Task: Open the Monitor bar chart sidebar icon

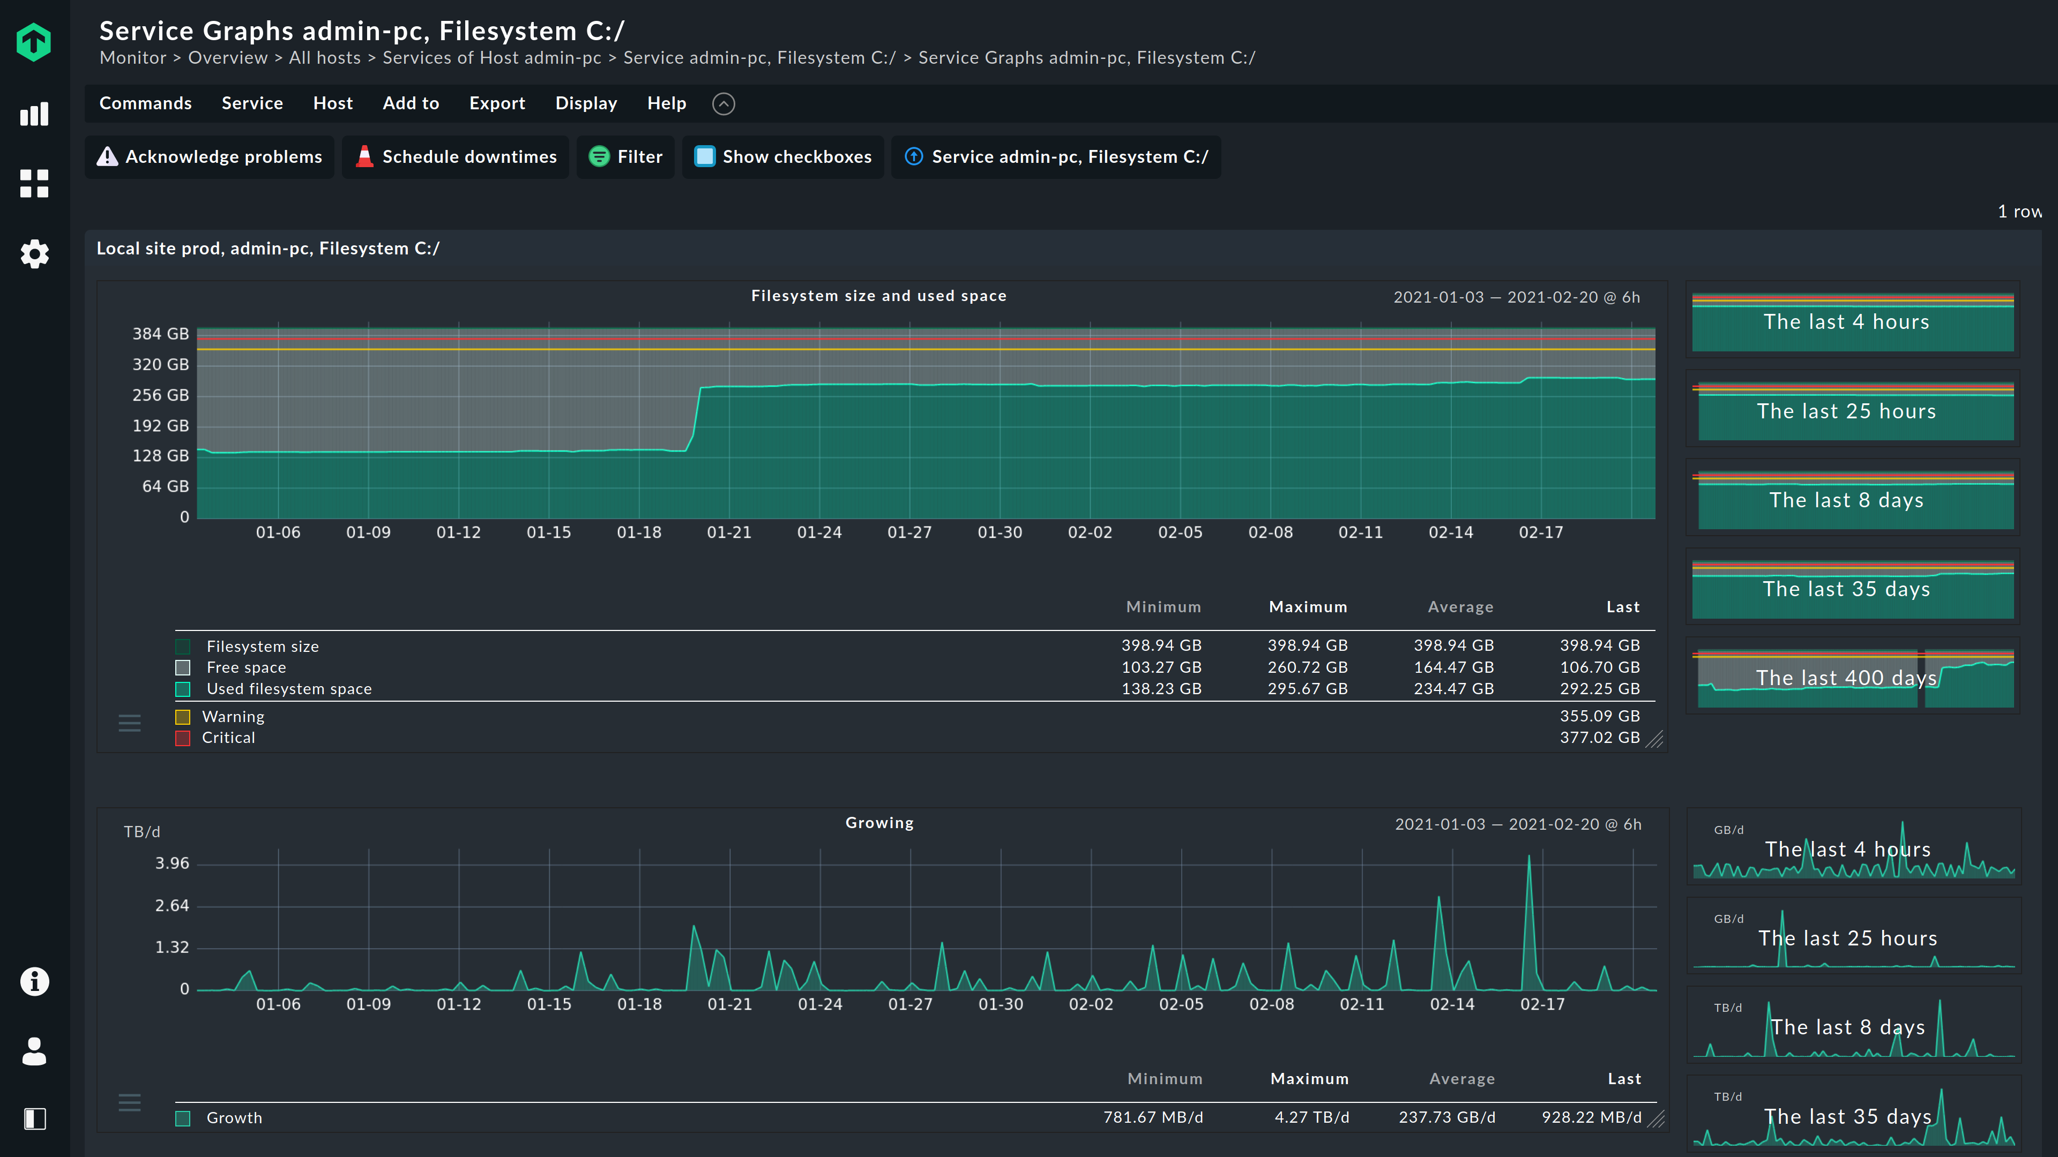Action: point(34,114)
